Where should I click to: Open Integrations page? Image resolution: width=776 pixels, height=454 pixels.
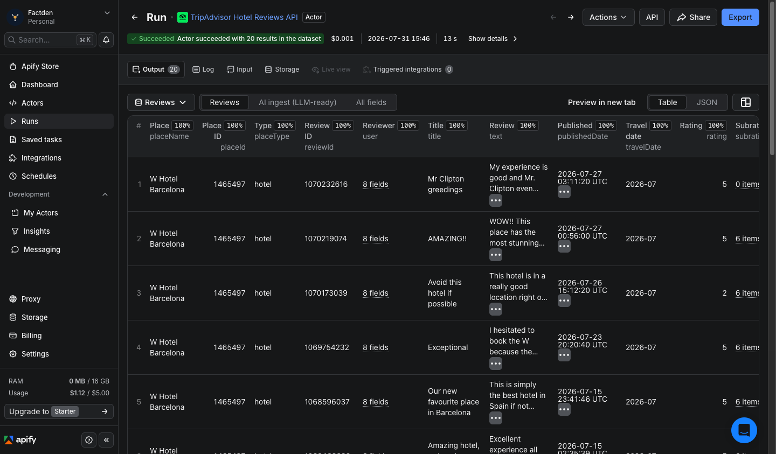59,158
